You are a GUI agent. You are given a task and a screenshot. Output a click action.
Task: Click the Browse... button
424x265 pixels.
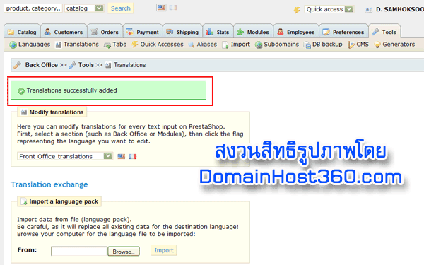124,251
